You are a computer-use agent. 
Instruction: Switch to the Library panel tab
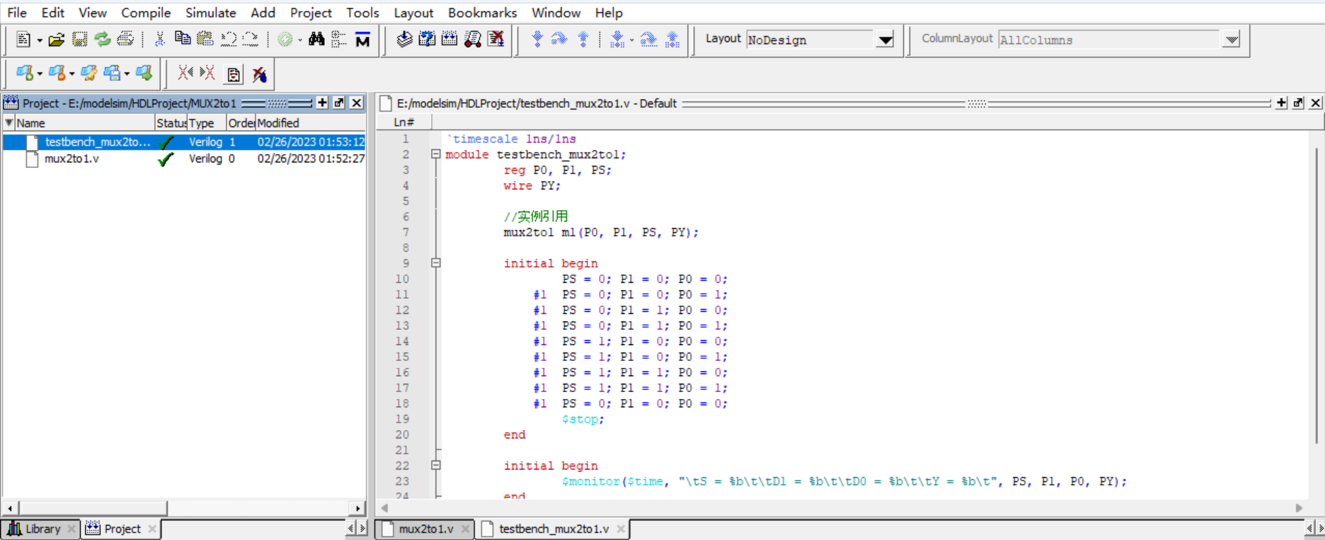coord(42,529)
